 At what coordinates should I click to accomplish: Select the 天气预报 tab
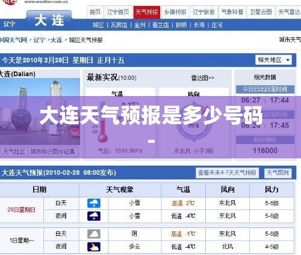[147, 12]
